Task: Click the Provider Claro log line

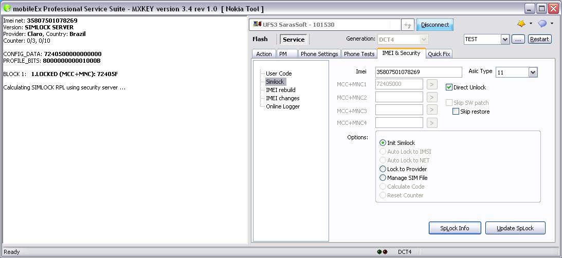Action: tap(44, 34)
